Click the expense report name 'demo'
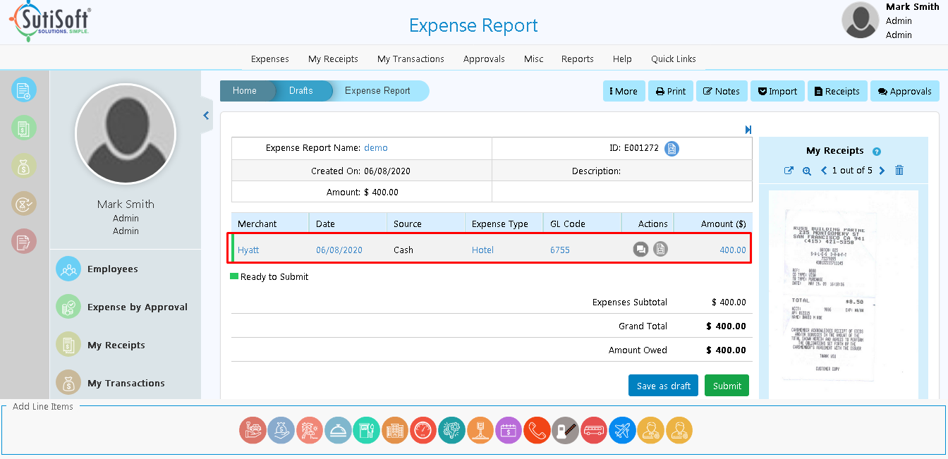The width and height of the screenshot is (948, 459). (376, 148)
